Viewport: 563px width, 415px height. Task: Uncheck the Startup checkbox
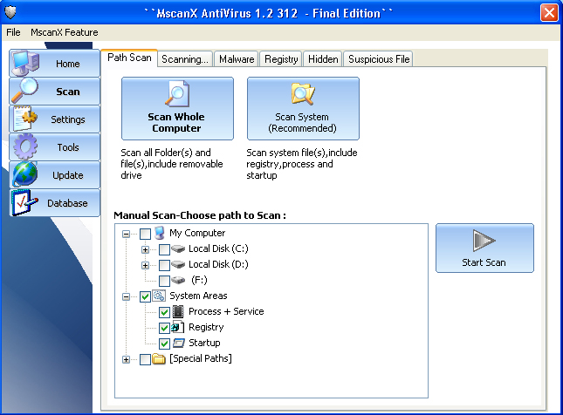click(164, 344)
